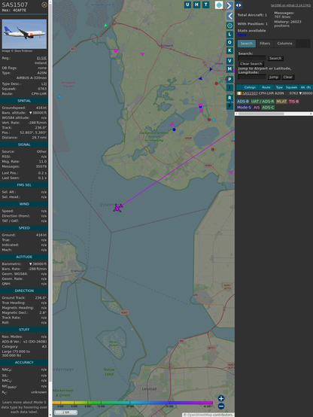Open the map layer switcher
This screenshot has height=417, width=313.
click(219, 5)
